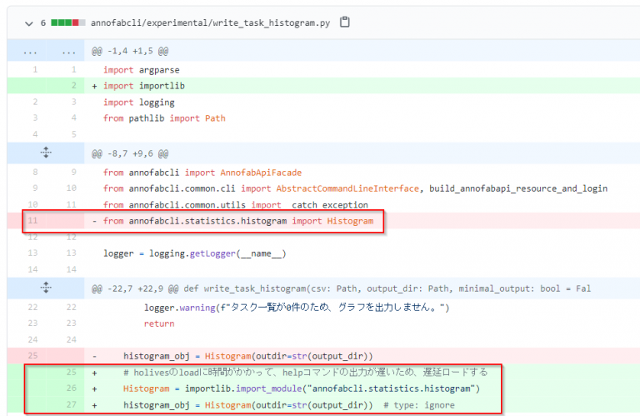Copy the file path with clipboard icon
The height and width of the screenshot is (416, 640).
point(345,22)
